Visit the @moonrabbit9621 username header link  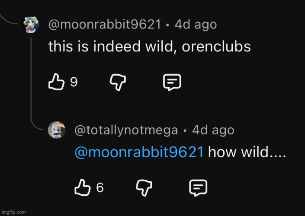coord(105,25)
